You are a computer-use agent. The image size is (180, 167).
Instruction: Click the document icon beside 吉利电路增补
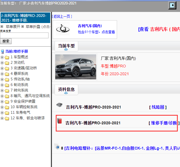point(57,146)
